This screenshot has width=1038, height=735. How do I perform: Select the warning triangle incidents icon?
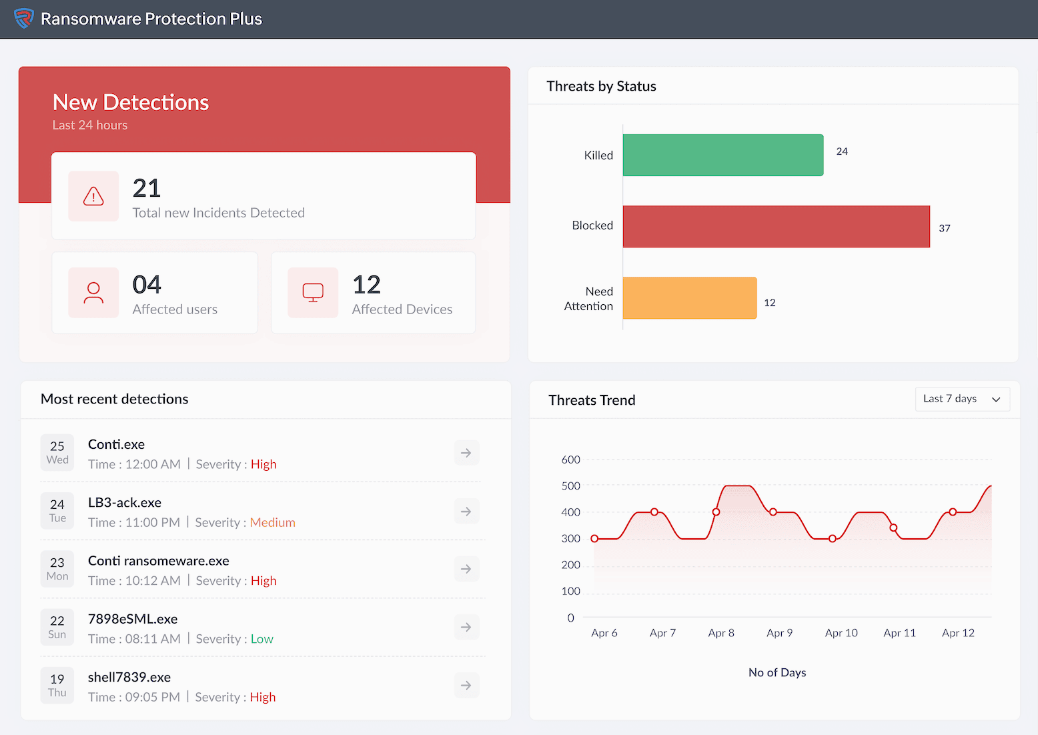click(93, 196)
